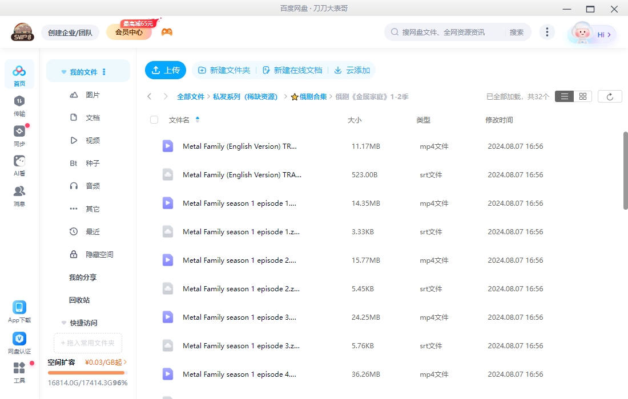Image resolution: width=628 pixels, height=399 pixels.
Task: Go to 私发系列 (稀缺资源) breadcrumb
Action: pyautogui.click(x=245, y=96)
